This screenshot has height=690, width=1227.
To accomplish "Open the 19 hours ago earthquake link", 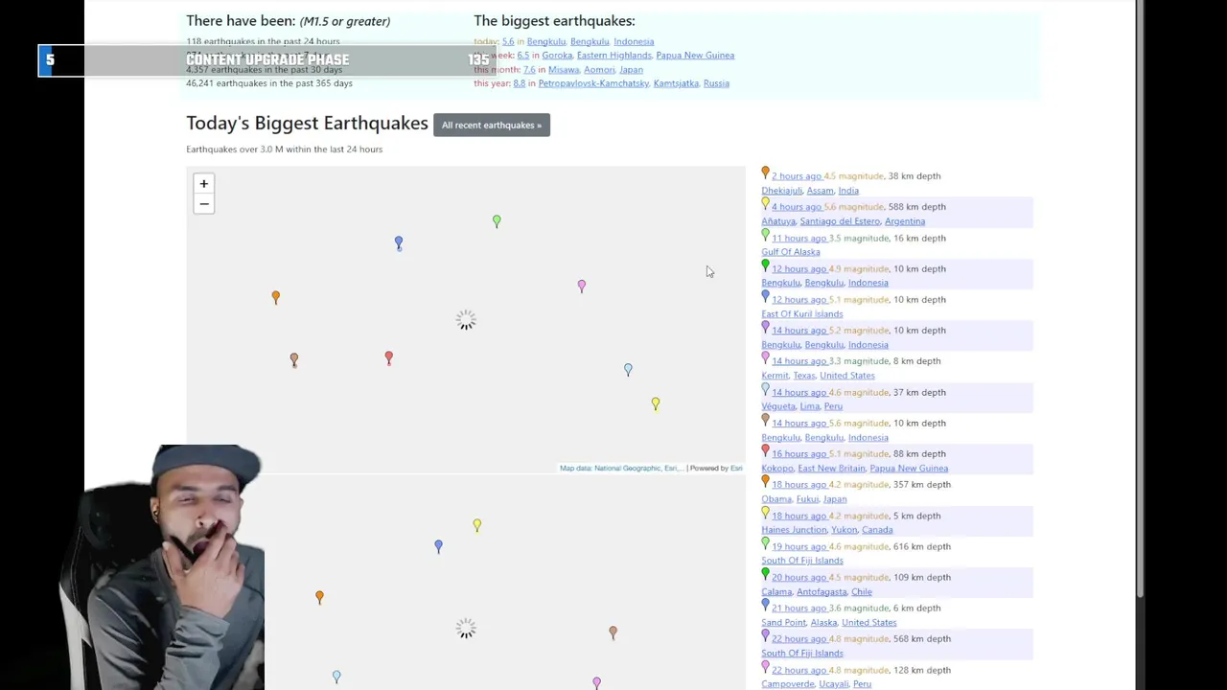I will point(799,547).
